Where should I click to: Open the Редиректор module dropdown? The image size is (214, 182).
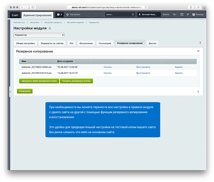39,35
